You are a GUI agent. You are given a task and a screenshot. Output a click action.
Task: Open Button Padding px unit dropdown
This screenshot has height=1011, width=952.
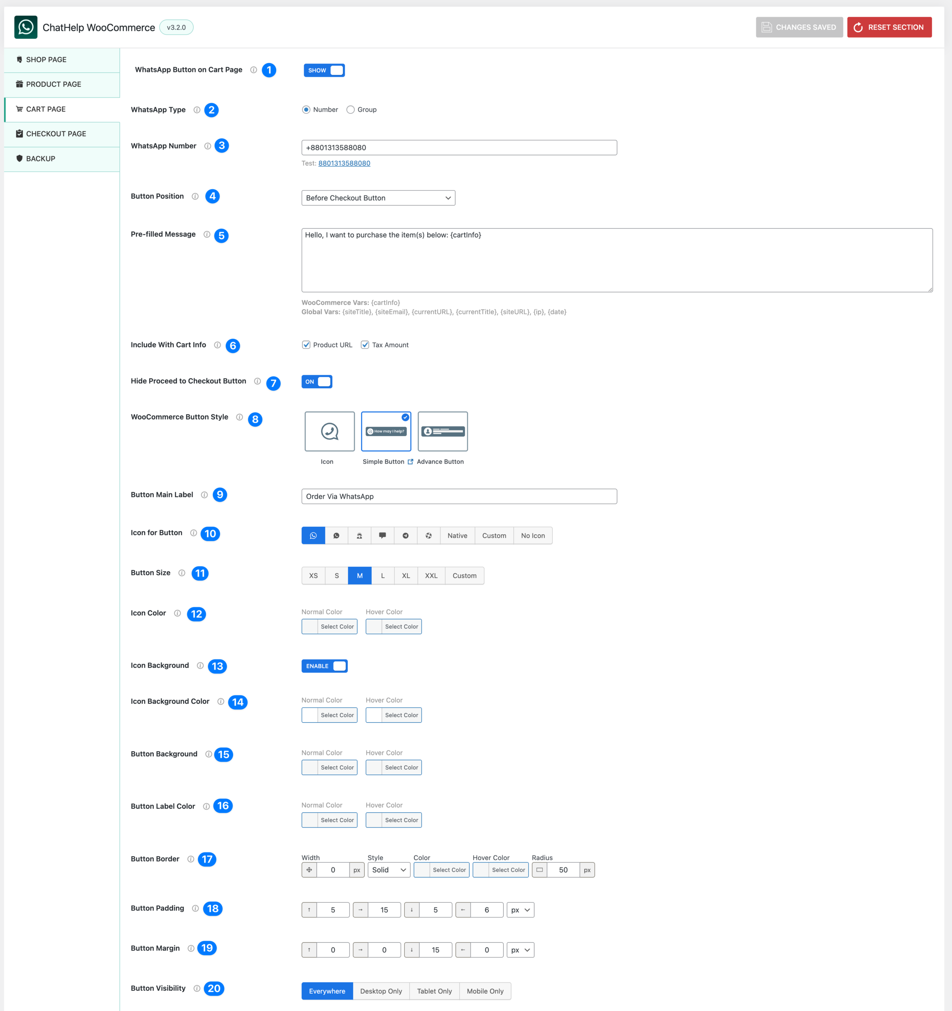pyautogui.click(x=520, y=910)
